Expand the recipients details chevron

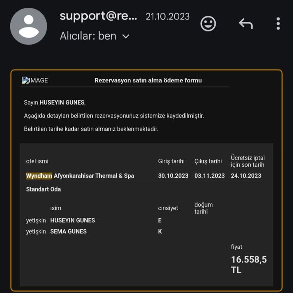pyautogui.click(x=126, y=36)
